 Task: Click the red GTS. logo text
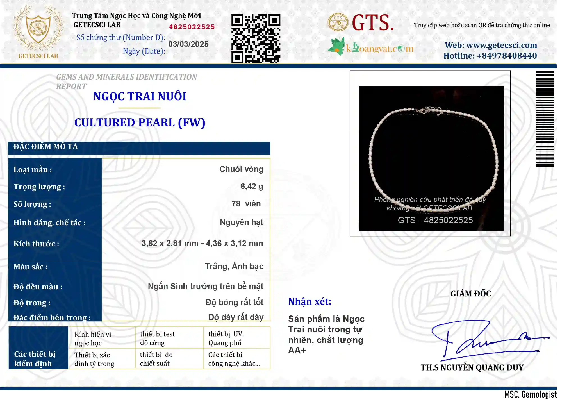(x=373, y=23)
